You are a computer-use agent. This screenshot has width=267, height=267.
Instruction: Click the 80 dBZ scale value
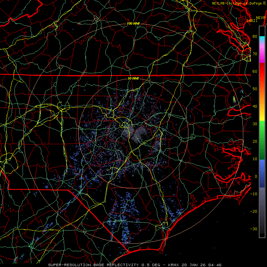pyautogui.click(x=255, y=36)
